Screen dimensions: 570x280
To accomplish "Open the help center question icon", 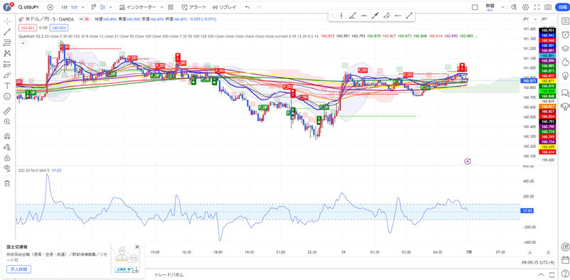I will (565, 274).
